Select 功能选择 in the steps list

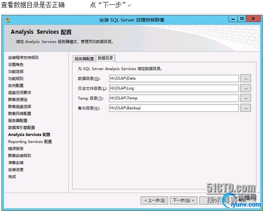(16, 72)
